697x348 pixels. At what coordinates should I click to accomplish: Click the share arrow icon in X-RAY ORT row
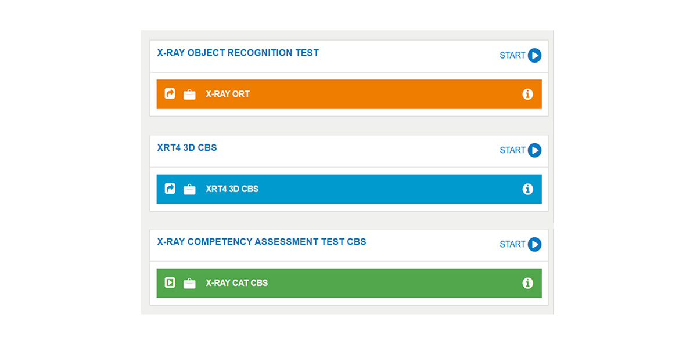point(170,93)
